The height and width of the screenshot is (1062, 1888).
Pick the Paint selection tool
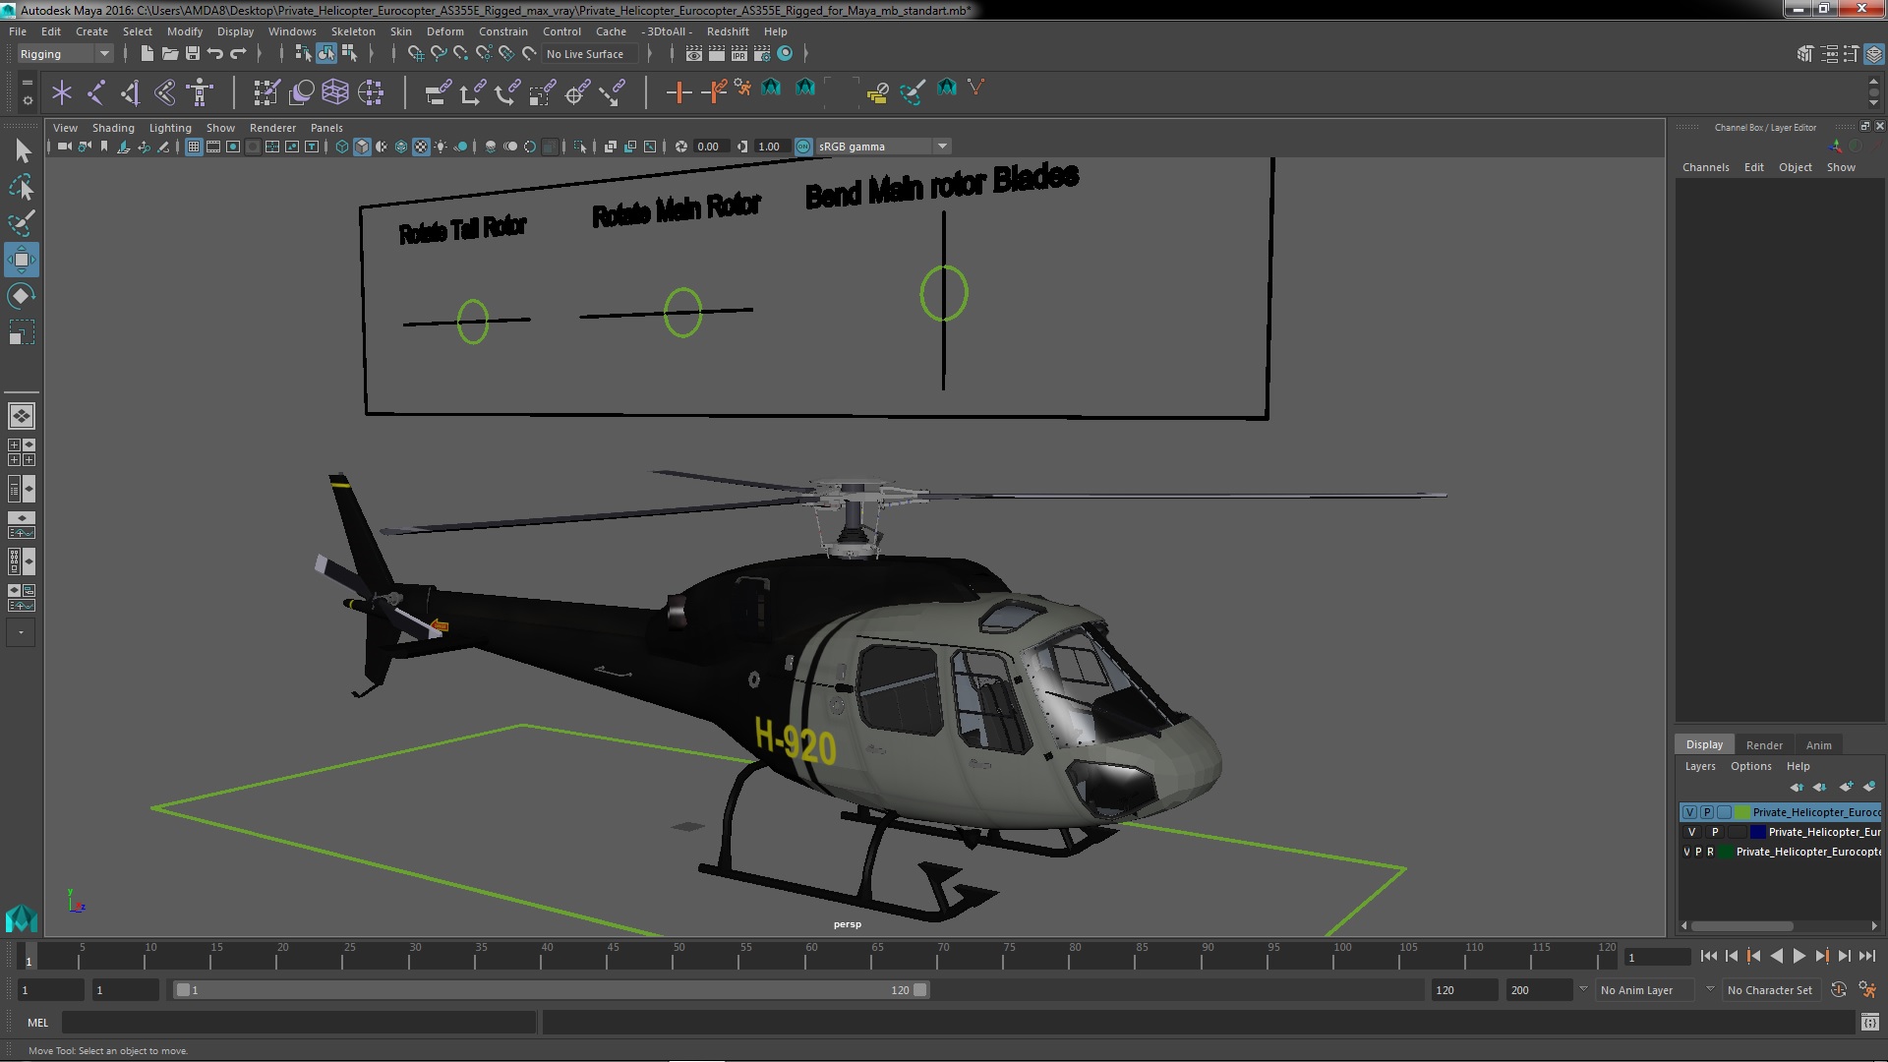22,223
